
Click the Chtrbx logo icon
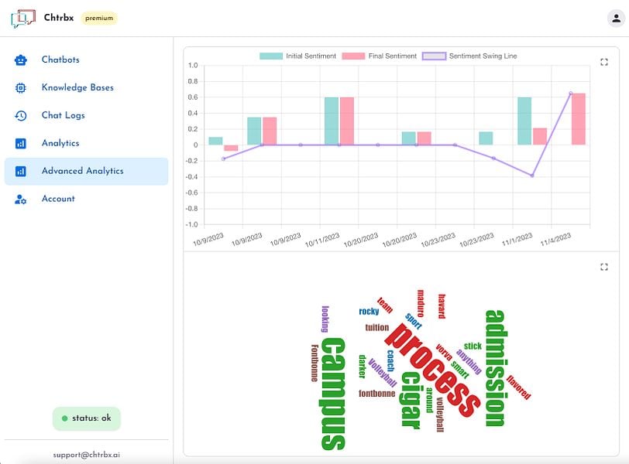[23, 19]
